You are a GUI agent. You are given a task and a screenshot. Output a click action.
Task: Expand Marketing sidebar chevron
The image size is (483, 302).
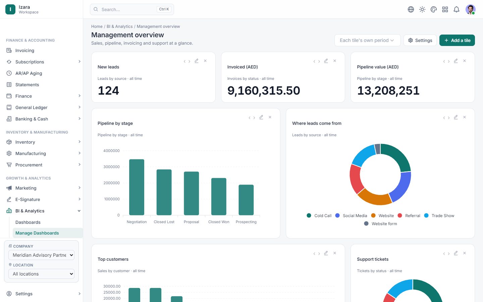point(79,188)
